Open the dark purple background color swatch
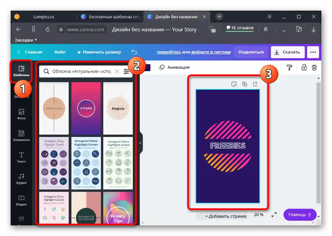This screenshot has height=236, width=332. (148, 67)
